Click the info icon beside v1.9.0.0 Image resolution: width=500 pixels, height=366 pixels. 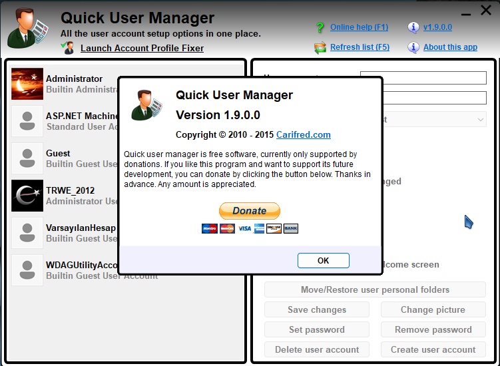tap(413, 27)
